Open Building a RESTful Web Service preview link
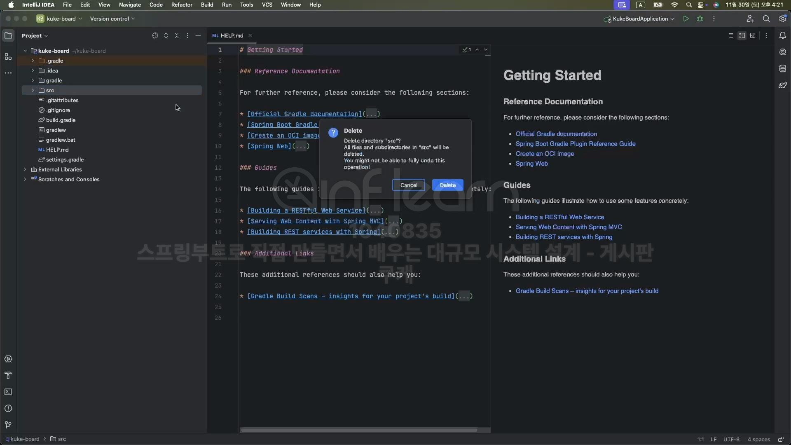 560,217
